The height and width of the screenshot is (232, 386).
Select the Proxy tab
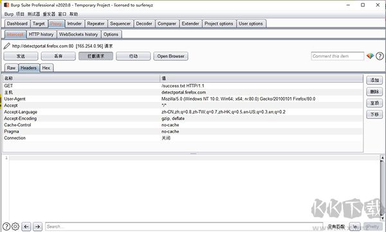(56, 24)
